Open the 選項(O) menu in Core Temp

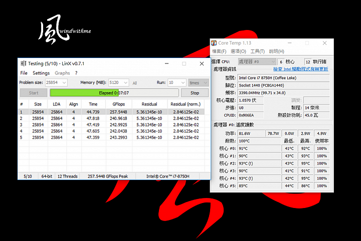239,51
